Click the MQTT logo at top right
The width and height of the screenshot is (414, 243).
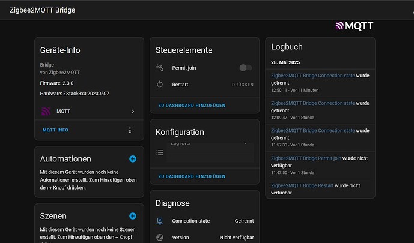pyautogui.click(x=354, y=26)
